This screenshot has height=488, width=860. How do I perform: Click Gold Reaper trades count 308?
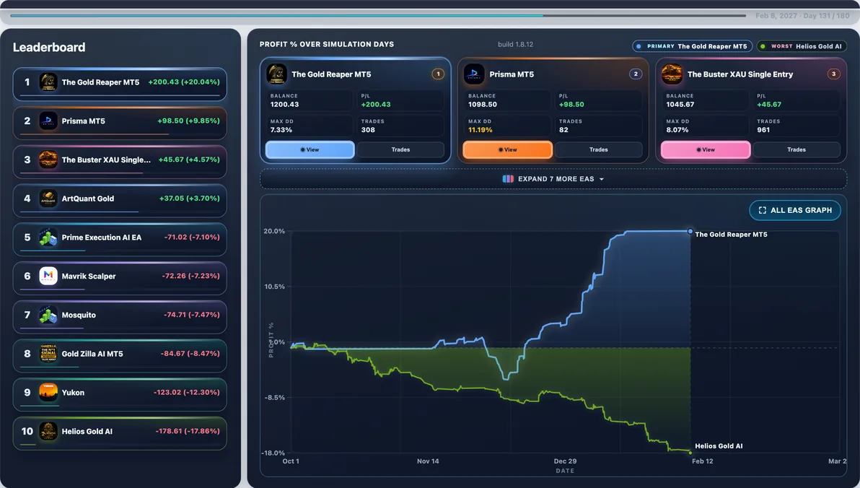[x=367, y=130]
